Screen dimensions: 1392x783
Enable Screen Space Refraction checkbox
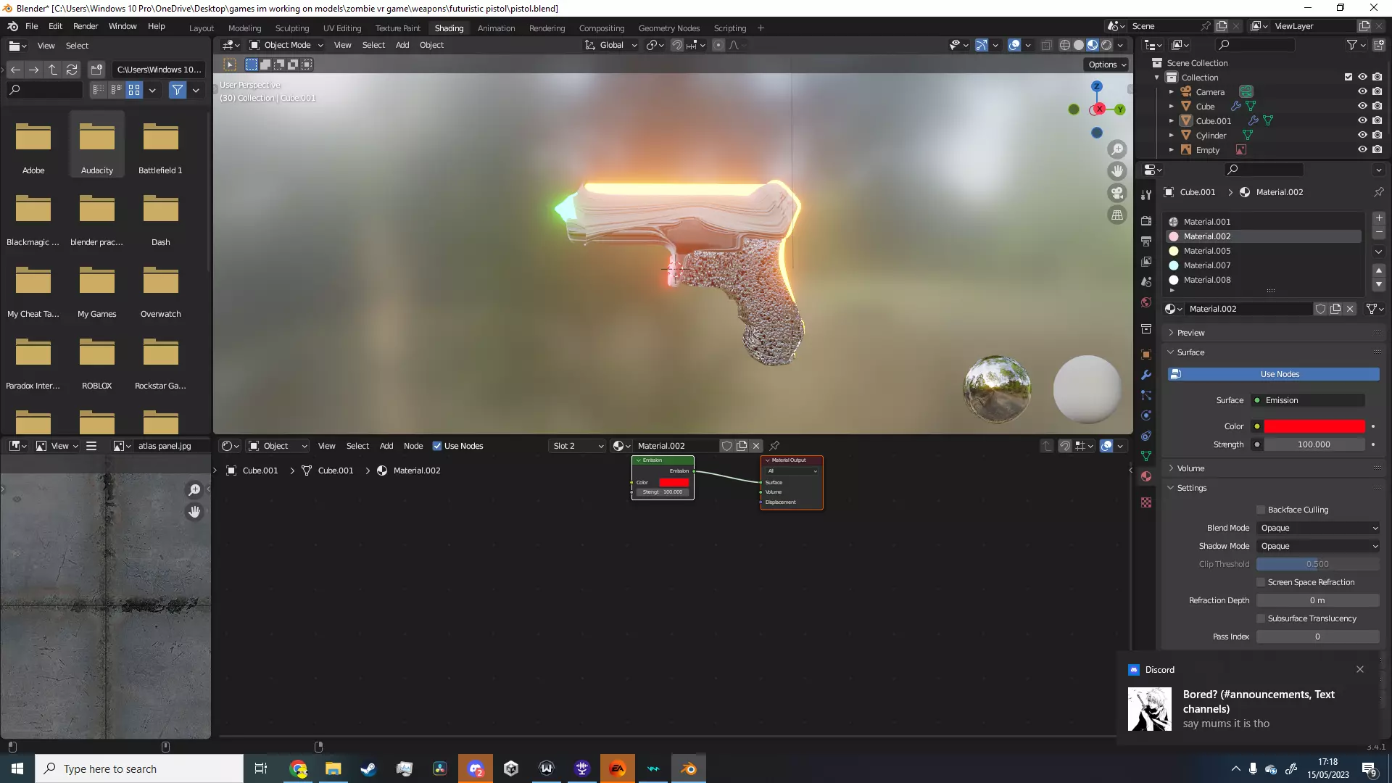click(x=1261, y=582)
